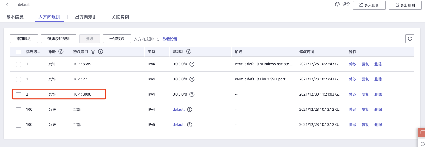425x147 pixels.
Task: Click the 添加规则 button
Action: click(24, 39)
